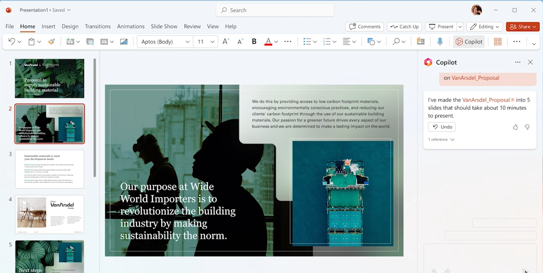This screenshot has height=273, width=543.
Task: Close the Copilot pane
Action: 530,62
